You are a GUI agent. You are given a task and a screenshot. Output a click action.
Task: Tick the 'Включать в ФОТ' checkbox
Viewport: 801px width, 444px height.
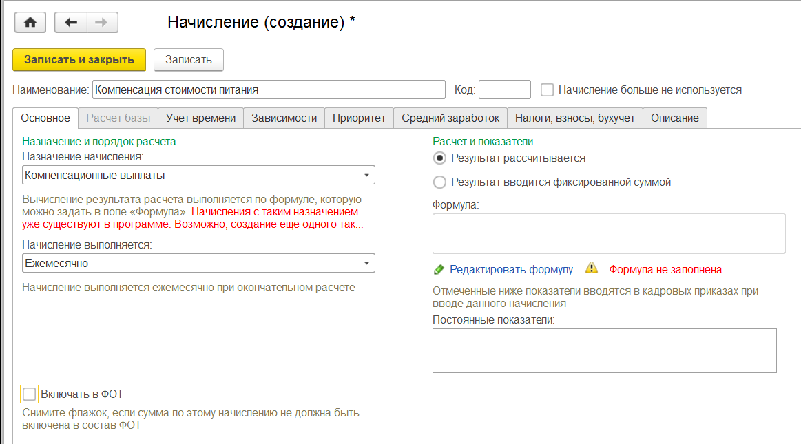29,394
